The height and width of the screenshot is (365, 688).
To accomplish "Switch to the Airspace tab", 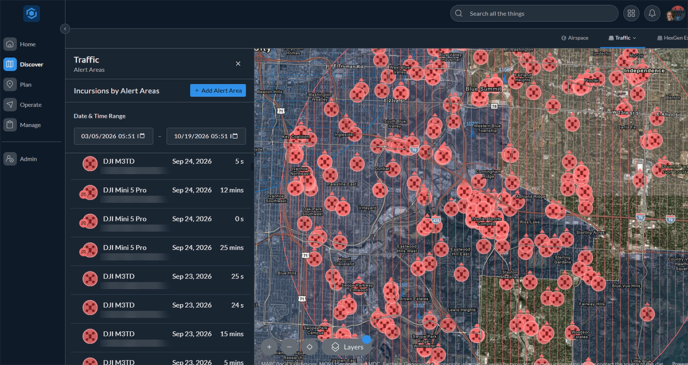I will 574,38.
